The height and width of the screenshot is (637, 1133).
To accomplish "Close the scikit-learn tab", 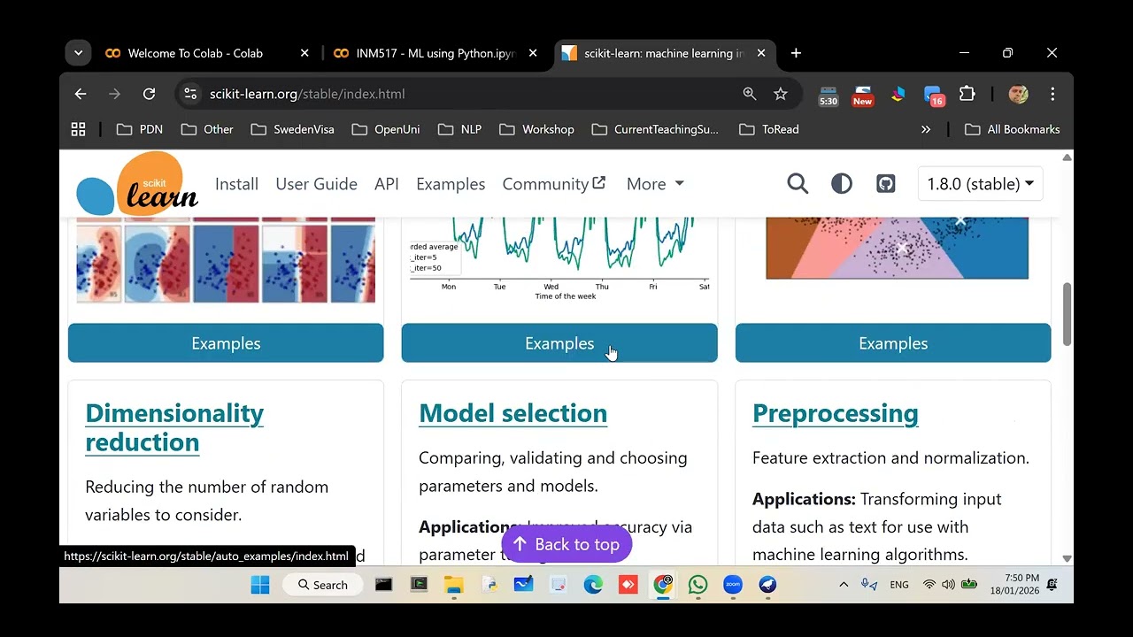I will point(760,53).
